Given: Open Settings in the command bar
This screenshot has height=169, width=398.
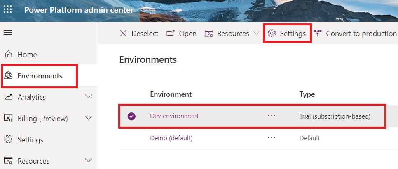Looking at the screenshot, I should 287,34.
